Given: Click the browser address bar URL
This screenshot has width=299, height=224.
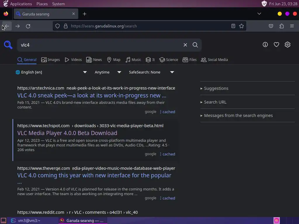Looking at the screenshot, I should tap(104, 26).
